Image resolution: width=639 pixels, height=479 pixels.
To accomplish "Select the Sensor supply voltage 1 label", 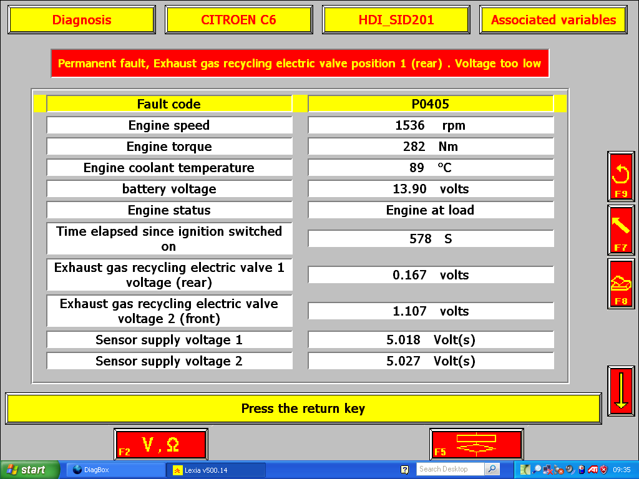I will (169, 340).
